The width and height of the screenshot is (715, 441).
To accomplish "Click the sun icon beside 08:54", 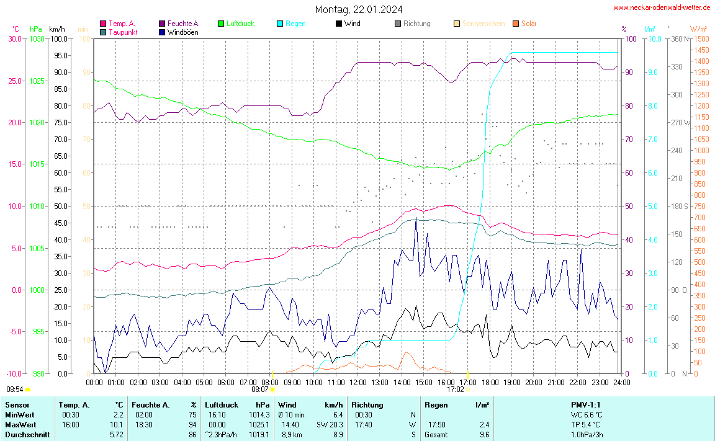I will pyautogui.click(x=28, y=390).
